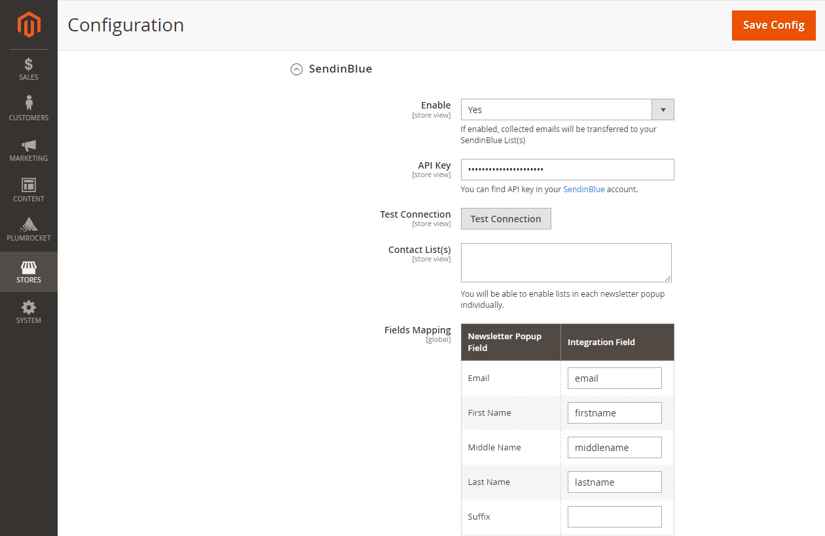Image resolution: width=825 pixels, height=536 pixels.
Task: Follow the SendinBlue account link
Action: click(x=583, y=190)
